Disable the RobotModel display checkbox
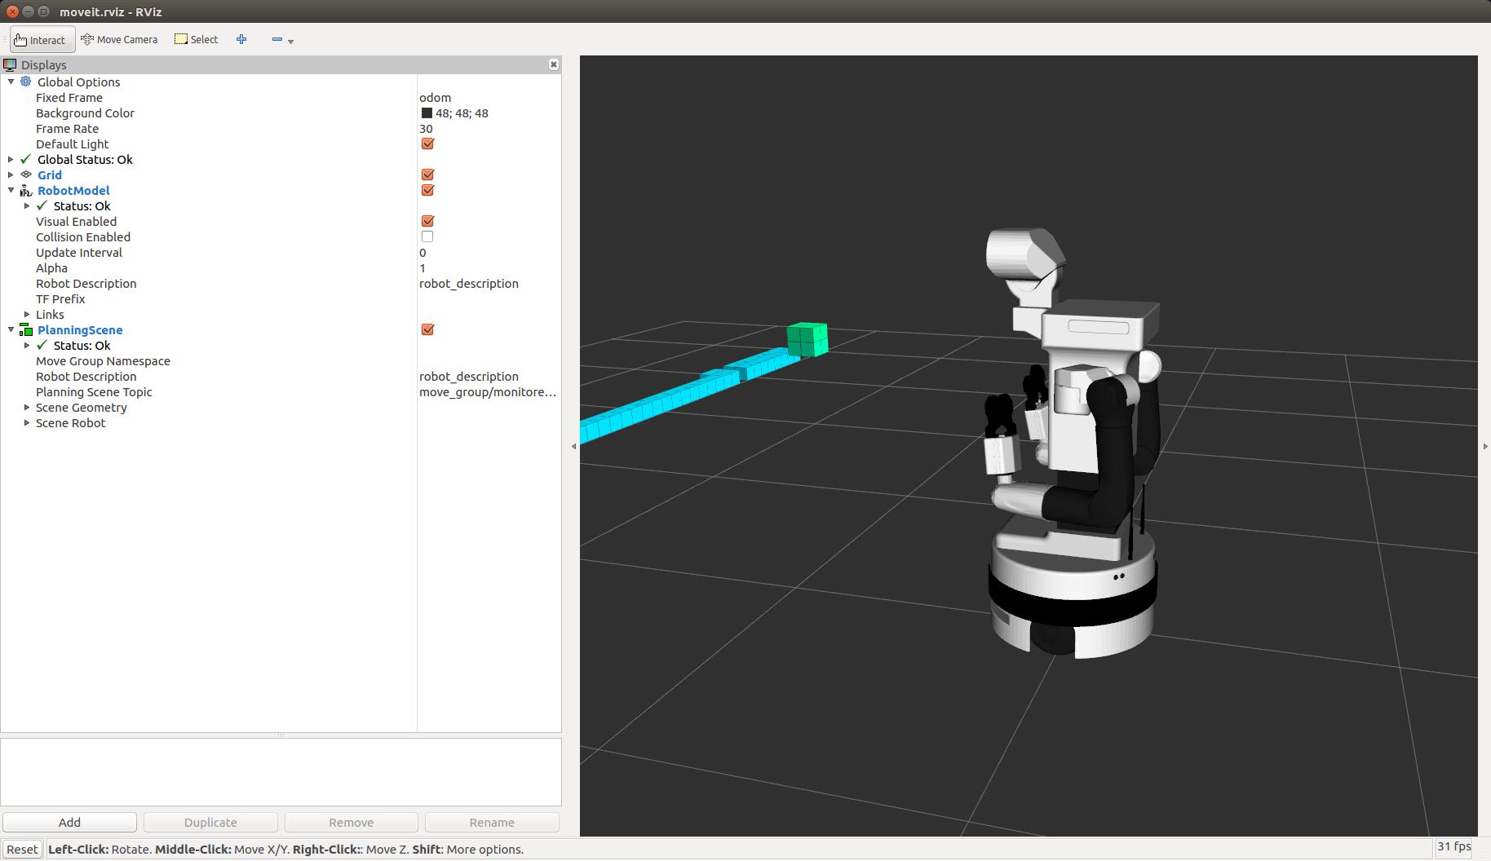Screen dimensions: 1491x861 coord(427,190)
